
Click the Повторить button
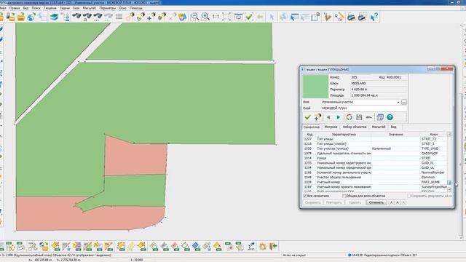coord(333,202)
